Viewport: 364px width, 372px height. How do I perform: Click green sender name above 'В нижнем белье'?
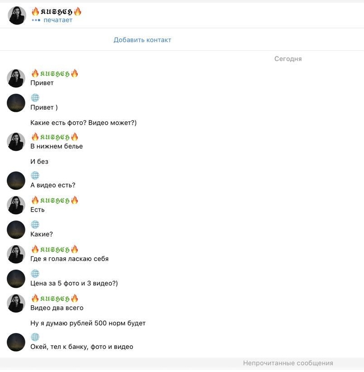coord(54,137)
